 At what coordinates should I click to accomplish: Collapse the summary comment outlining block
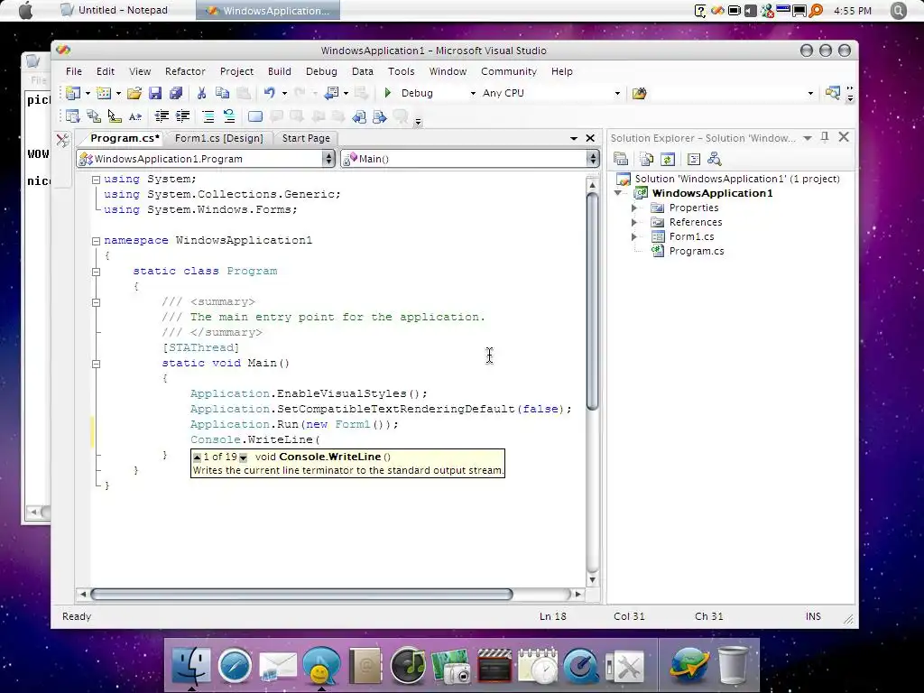[96, 302]
